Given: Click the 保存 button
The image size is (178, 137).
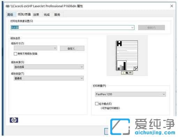Looking at the screenshot, I should tap(151, 28).
